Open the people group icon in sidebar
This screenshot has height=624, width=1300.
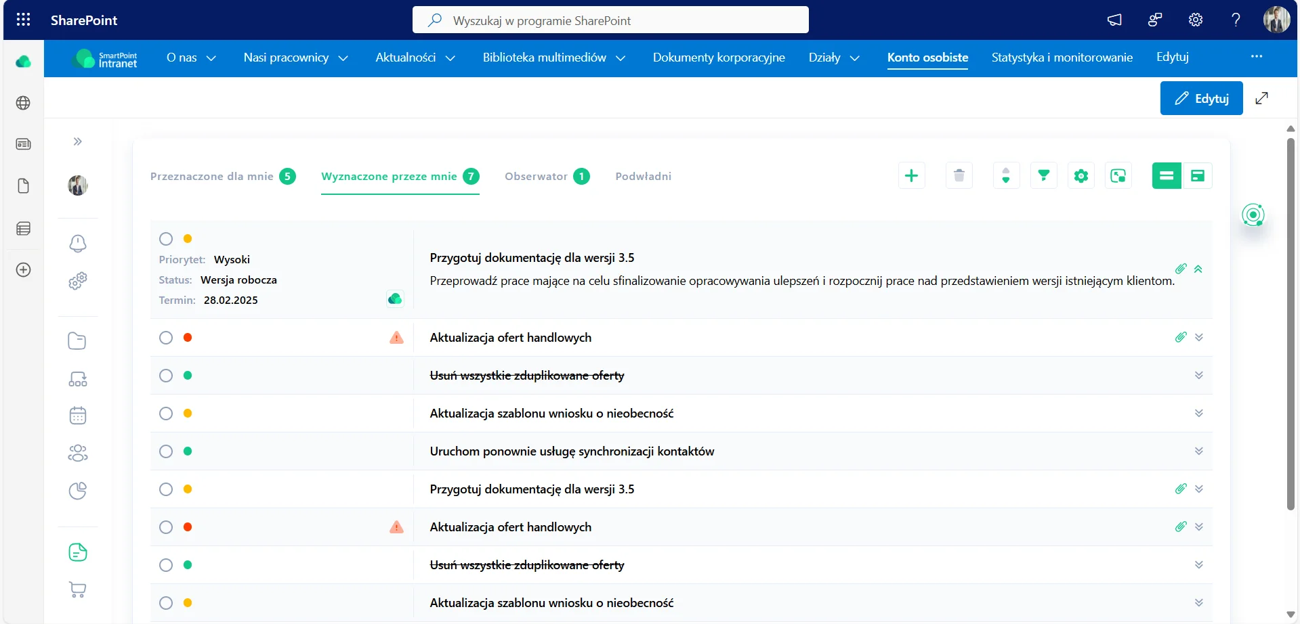[78, 453]
